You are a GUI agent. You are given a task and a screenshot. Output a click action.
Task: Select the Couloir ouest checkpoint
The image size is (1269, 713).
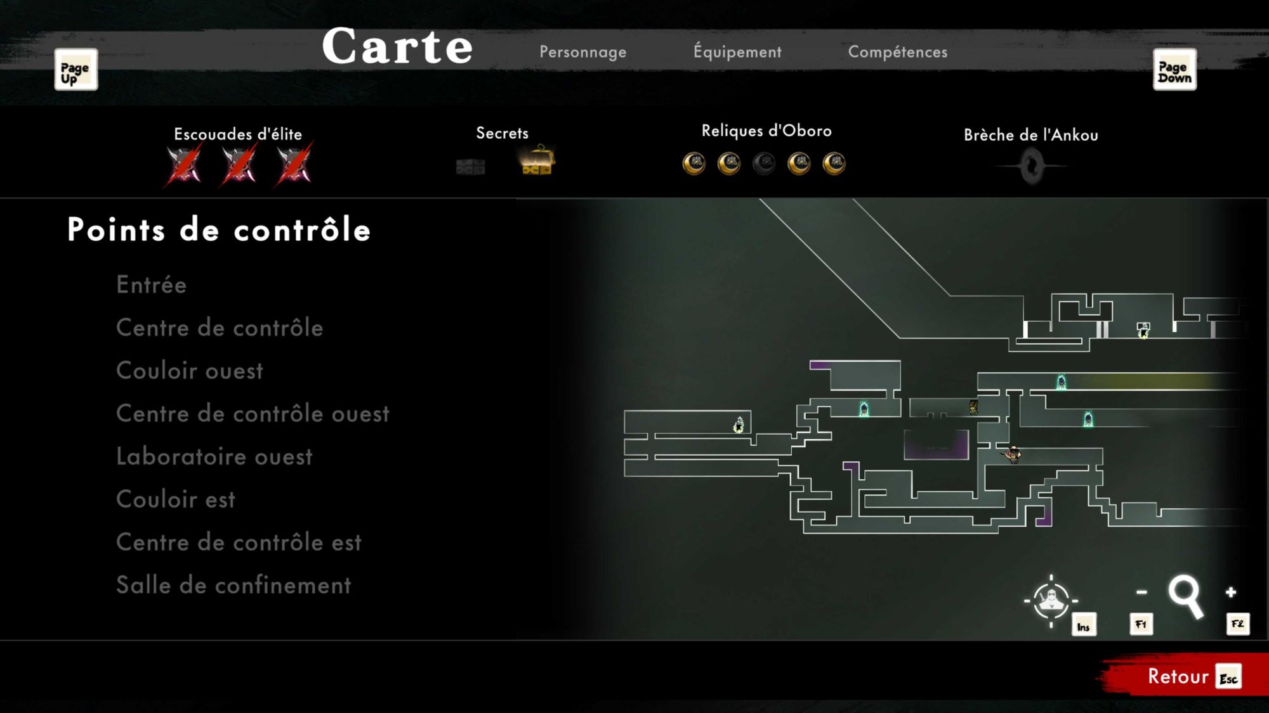(189, 371)
